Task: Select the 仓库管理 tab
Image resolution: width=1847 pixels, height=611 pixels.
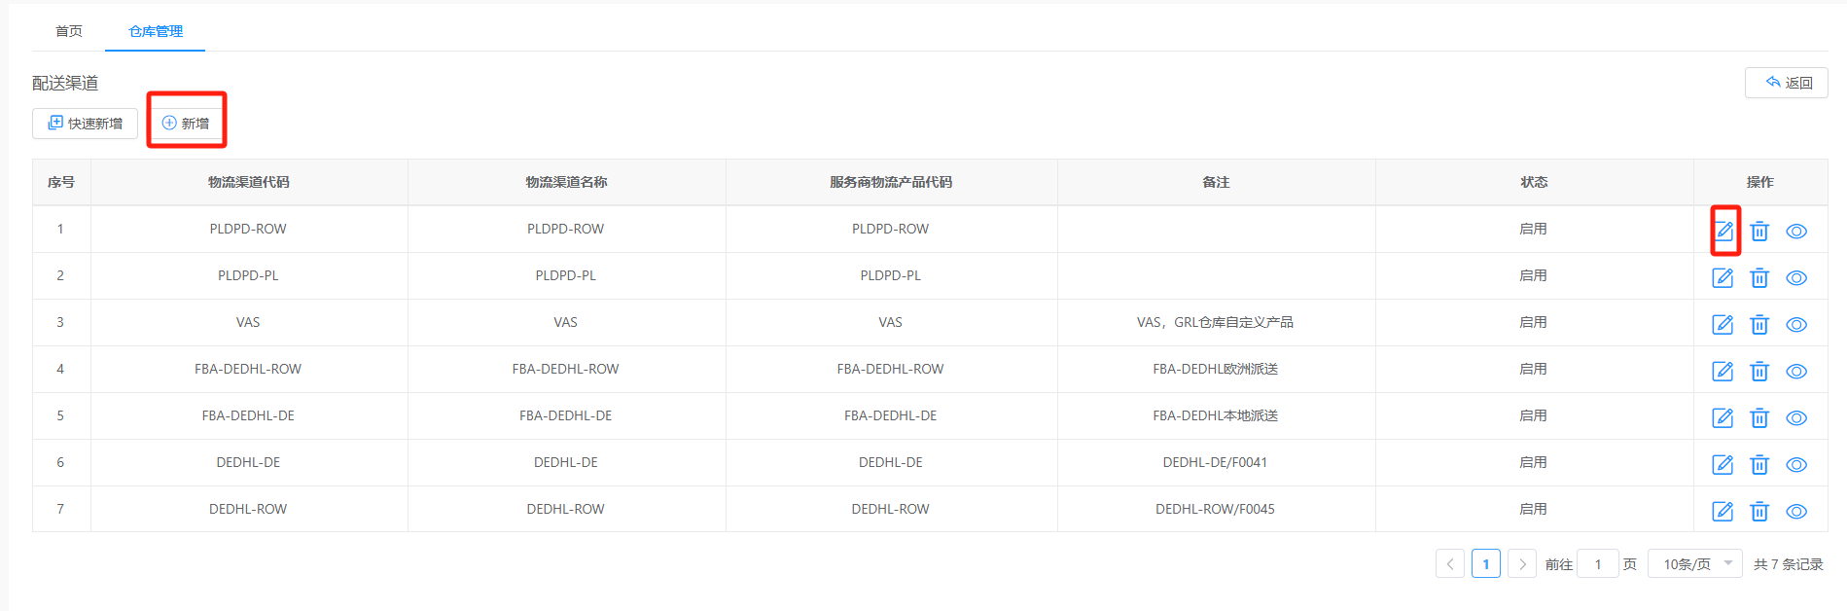Action: (x=156, y=31)
